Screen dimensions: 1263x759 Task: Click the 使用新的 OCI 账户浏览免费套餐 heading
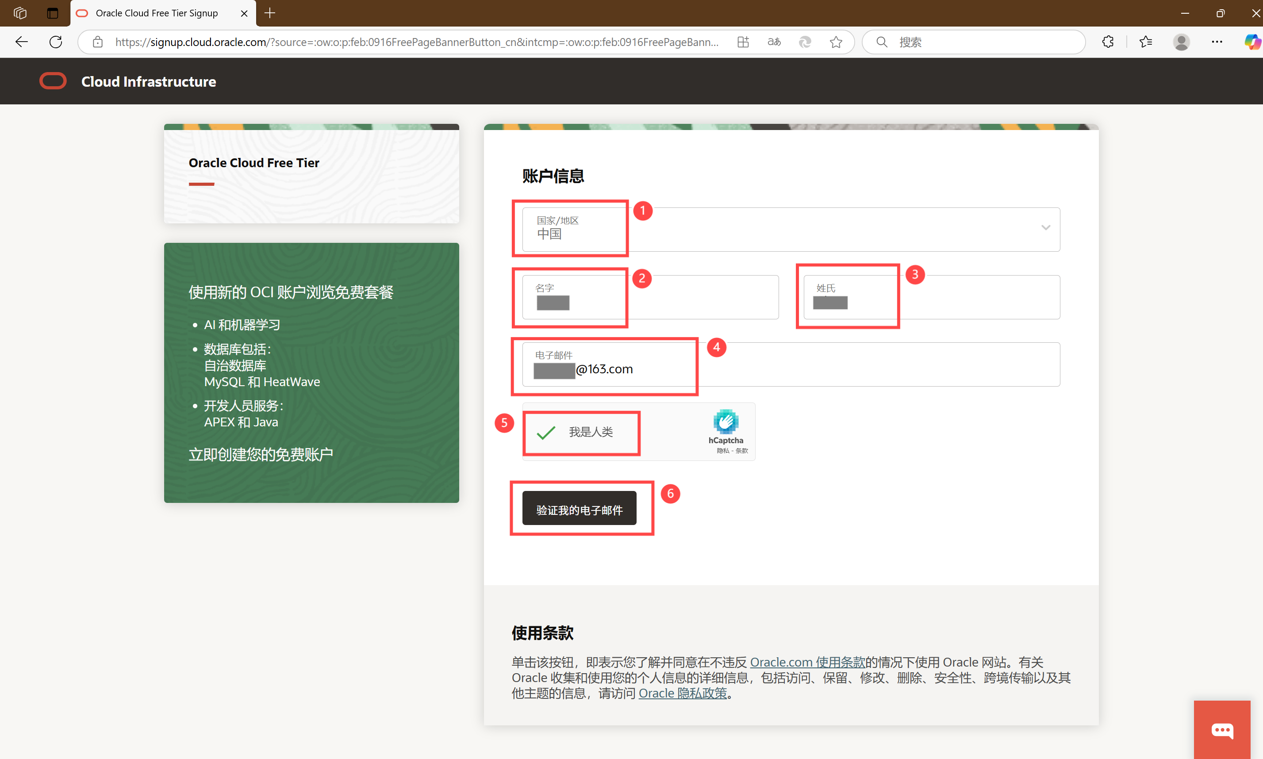click(291, 292)
